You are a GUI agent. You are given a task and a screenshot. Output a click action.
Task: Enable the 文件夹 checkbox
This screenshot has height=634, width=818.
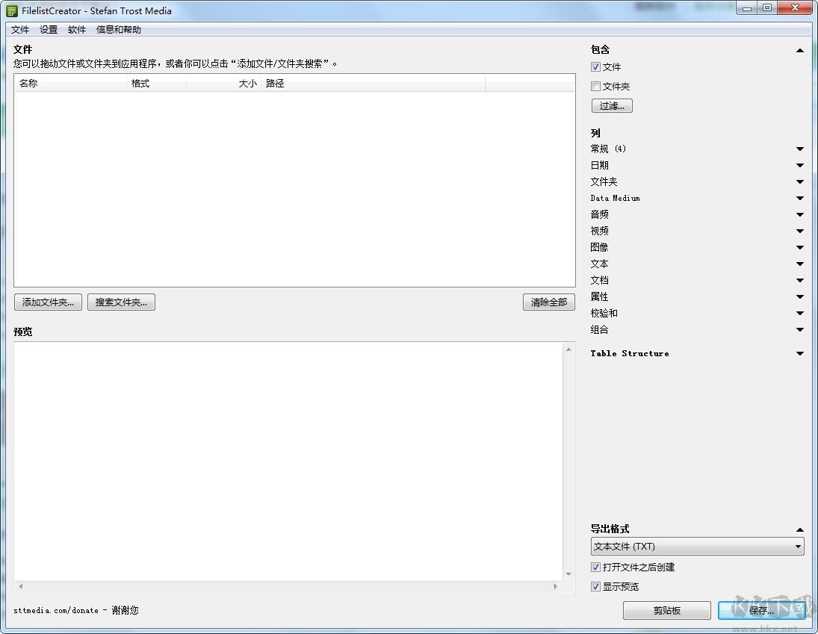[595, 86]
